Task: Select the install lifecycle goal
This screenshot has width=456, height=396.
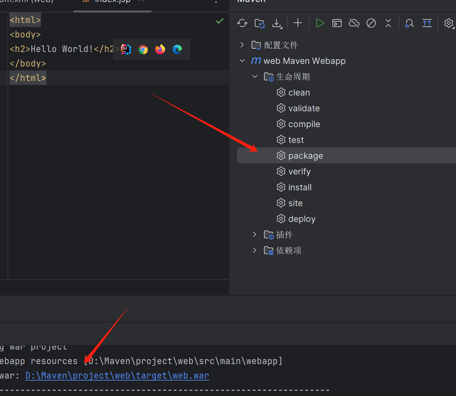Action: click(300, 187)
